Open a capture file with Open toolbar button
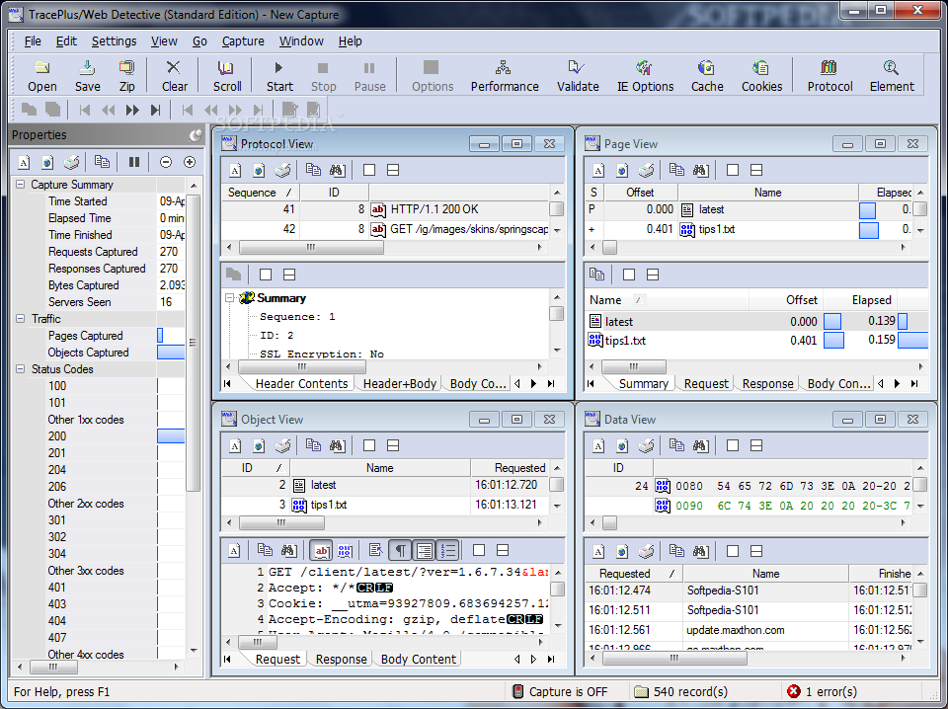Image resolution: width=948 pixels, height=709 pixels. (x=41, y=76)
